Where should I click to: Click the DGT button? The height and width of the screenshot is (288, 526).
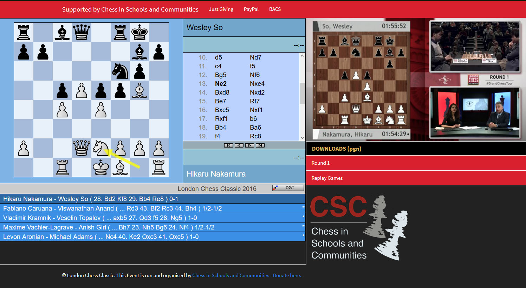[288, 188]
